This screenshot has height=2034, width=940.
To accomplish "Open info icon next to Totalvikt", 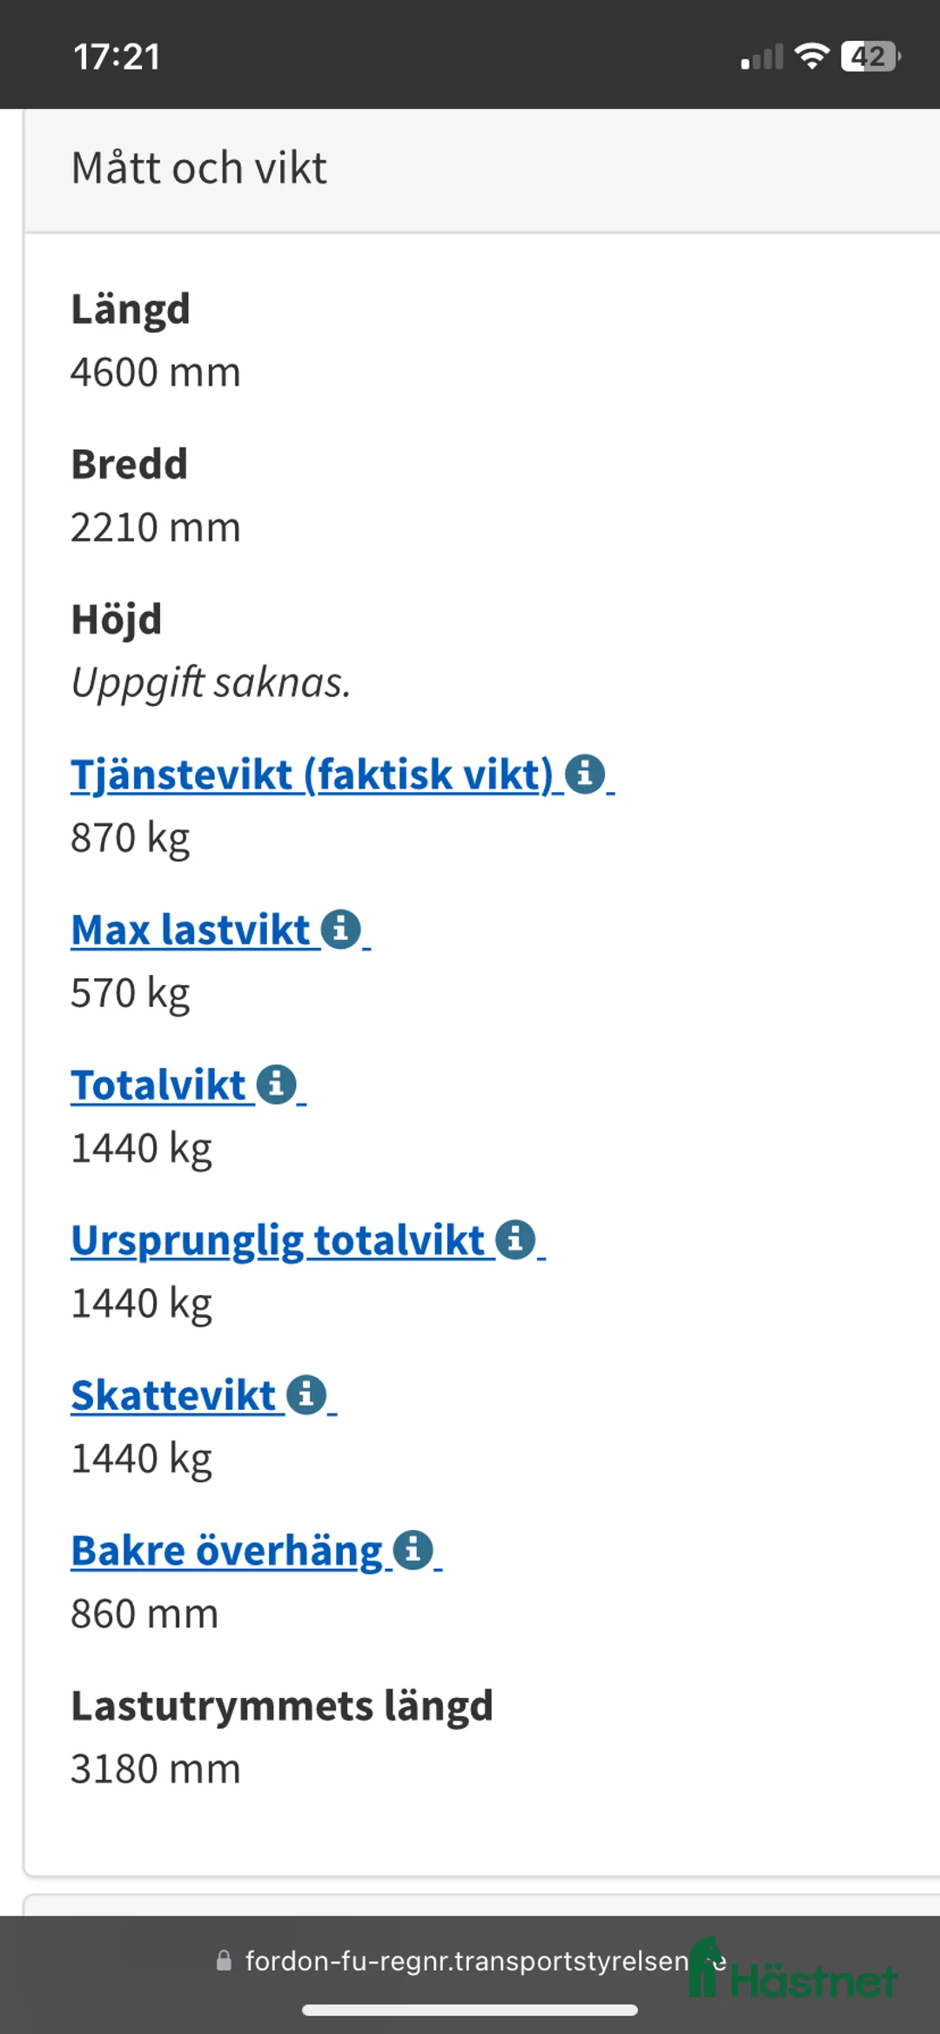I will coord(274,1084).
